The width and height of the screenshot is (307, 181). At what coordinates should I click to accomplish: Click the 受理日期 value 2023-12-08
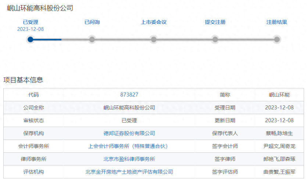[279, 108]
